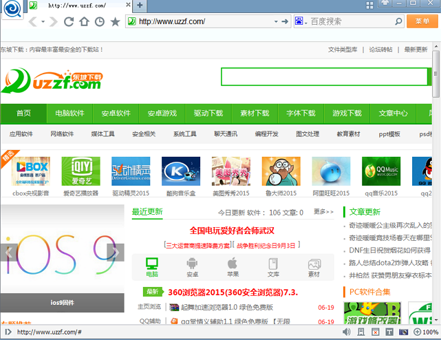Select the http://www.uzzf.com/ tab
The height and width of the screenshot is (340, 441).
click(80, 6)
